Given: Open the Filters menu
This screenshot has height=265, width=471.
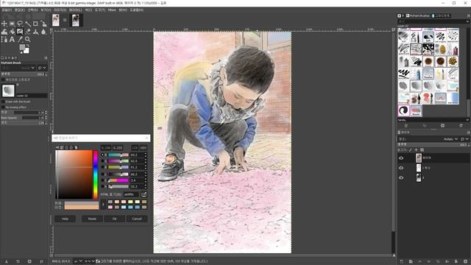Looking at the screenshot, I should click(x=112, y=10).
